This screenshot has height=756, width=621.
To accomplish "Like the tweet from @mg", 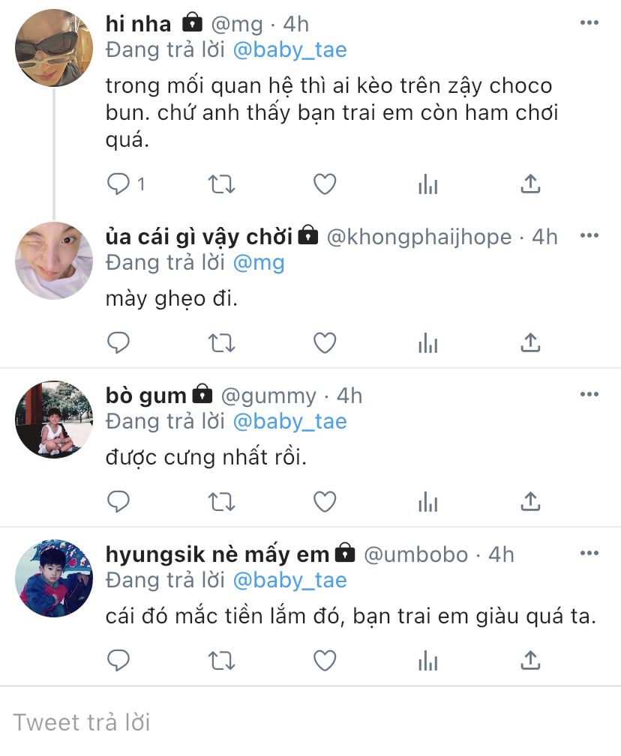I will 325,184.
